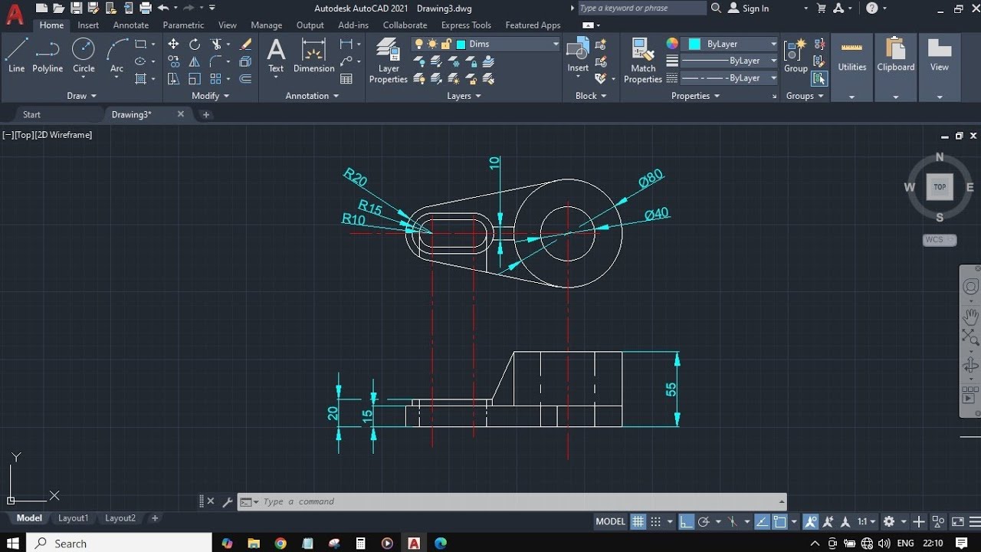Open the ByLayer color dropdown
Screen dimensions: 981x552
coord(731,44)
